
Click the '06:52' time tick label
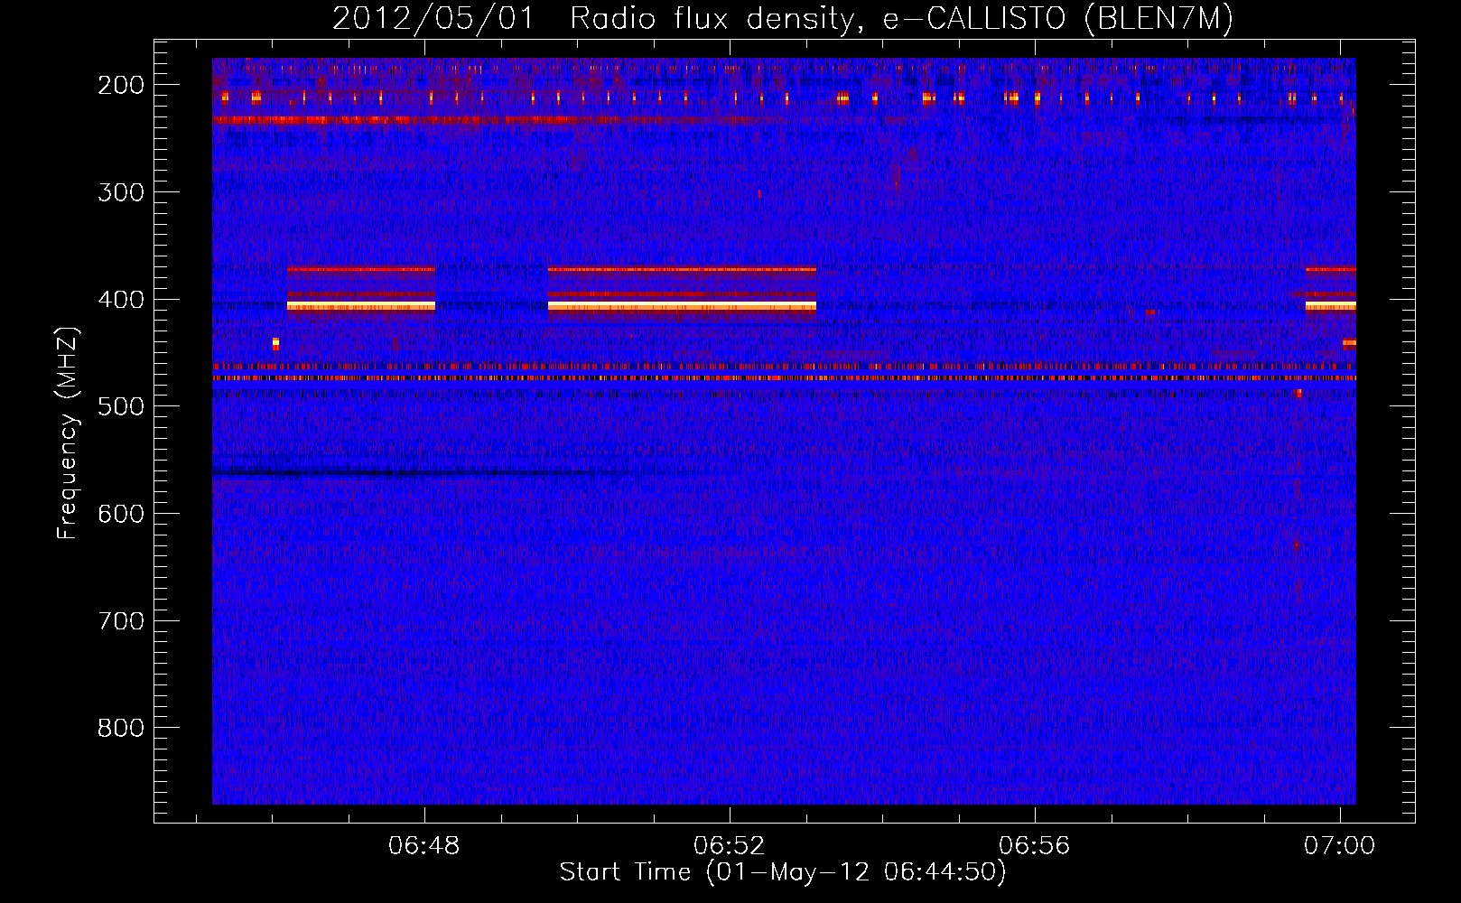[730, 846]
